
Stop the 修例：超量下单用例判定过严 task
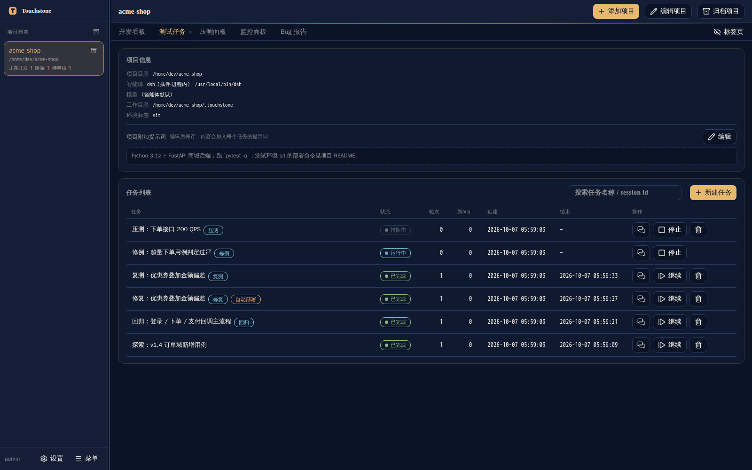pos(670,253)
